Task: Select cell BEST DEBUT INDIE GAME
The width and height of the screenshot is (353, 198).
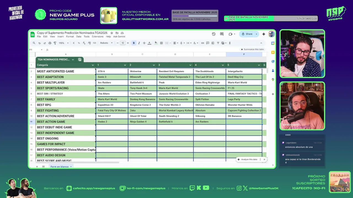Action: (66, 127)
